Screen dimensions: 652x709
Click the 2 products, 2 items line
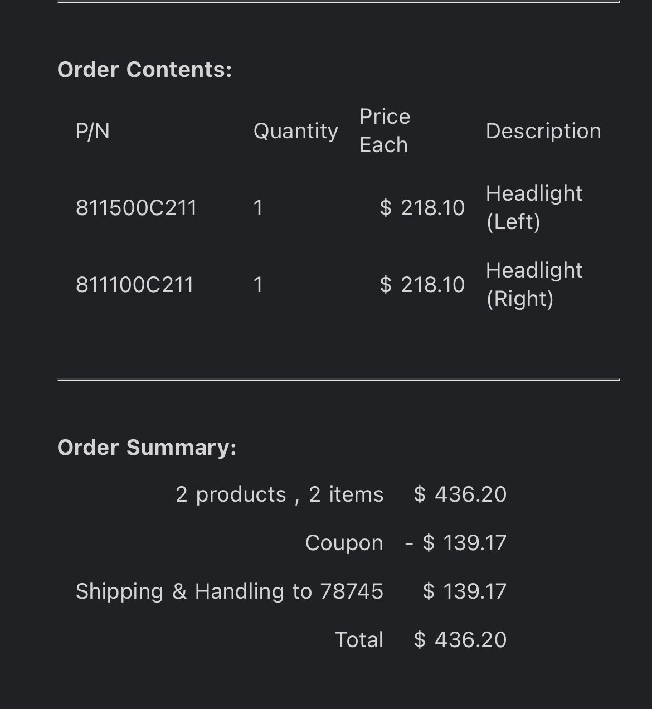(280, 495)
